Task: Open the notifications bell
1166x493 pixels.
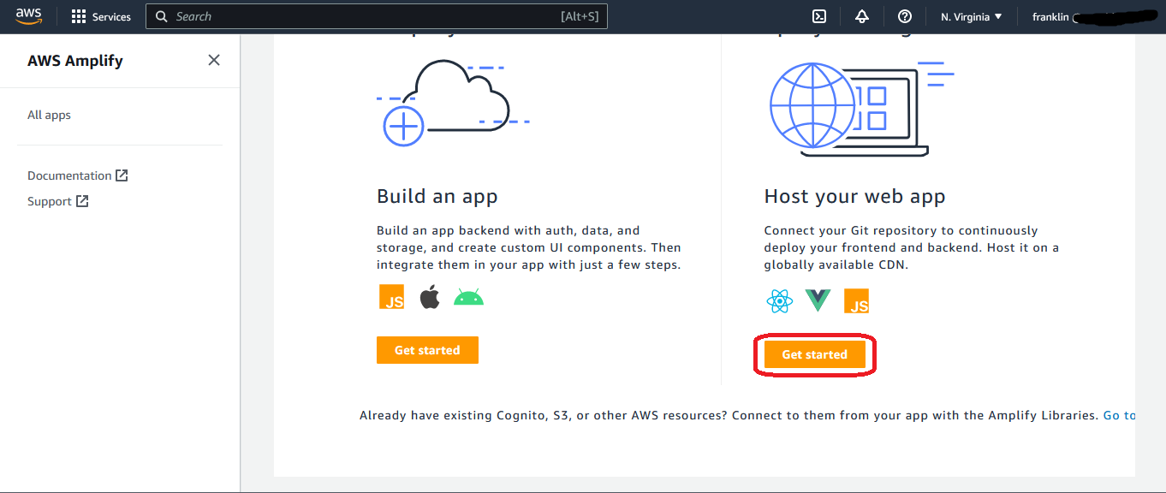Action: pyautogui.click(x=862, y=16)
